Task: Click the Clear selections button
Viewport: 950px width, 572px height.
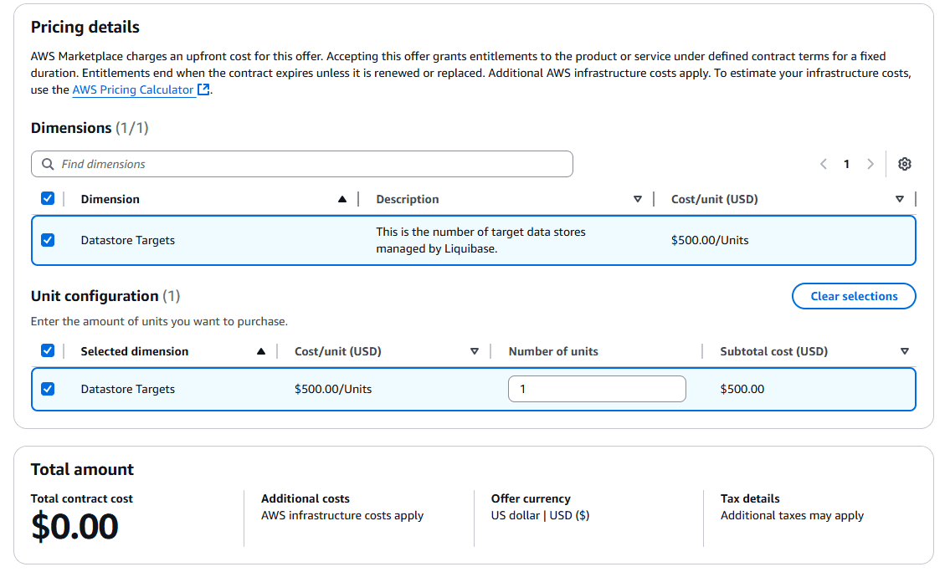Action: (854, 295)
